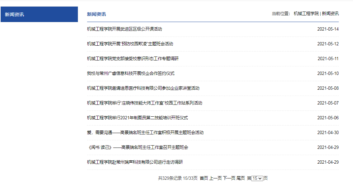Open article about 党支部接受校意识形态工作专题调研
This screenshot has height=186, width=353.
[x=133, y=58]
